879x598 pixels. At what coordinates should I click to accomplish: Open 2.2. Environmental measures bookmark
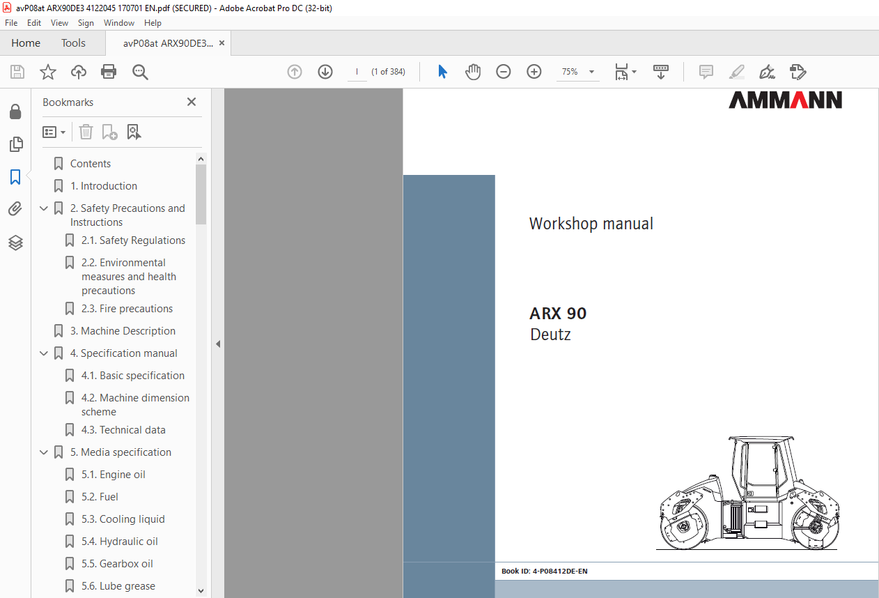(x=129, y=277)
